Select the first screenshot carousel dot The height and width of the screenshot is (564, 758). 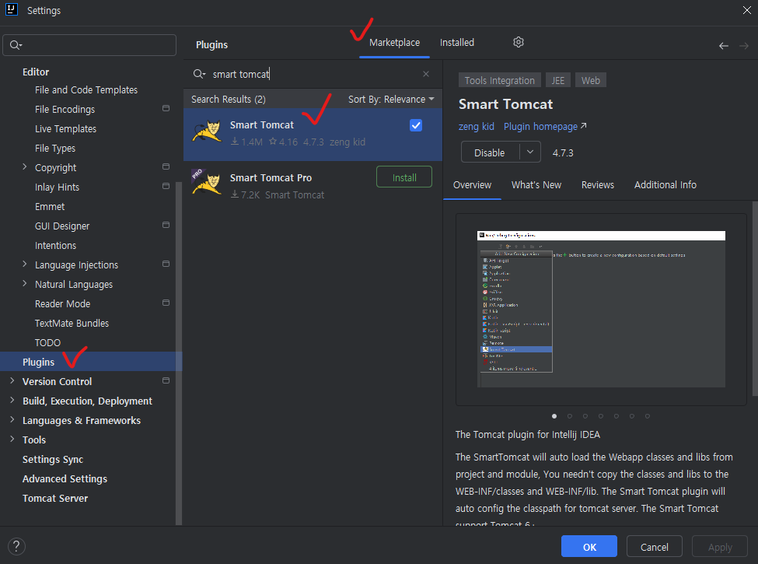click(x=554, y=416)
